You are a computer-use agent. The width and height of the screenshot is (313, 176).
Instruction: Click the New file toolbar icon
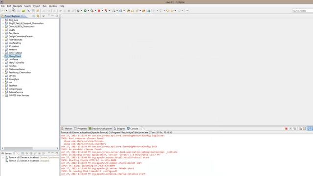(x=3, y=11)
